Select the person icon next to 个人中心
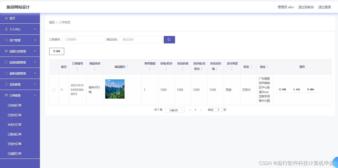 (7, 29)
